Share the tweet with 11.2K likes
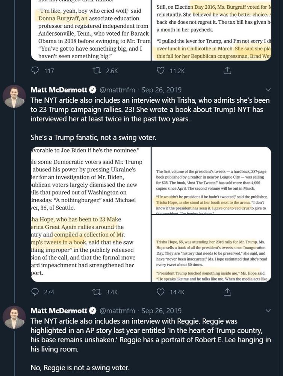Screen dimensions: 283x376 [227, 71]
